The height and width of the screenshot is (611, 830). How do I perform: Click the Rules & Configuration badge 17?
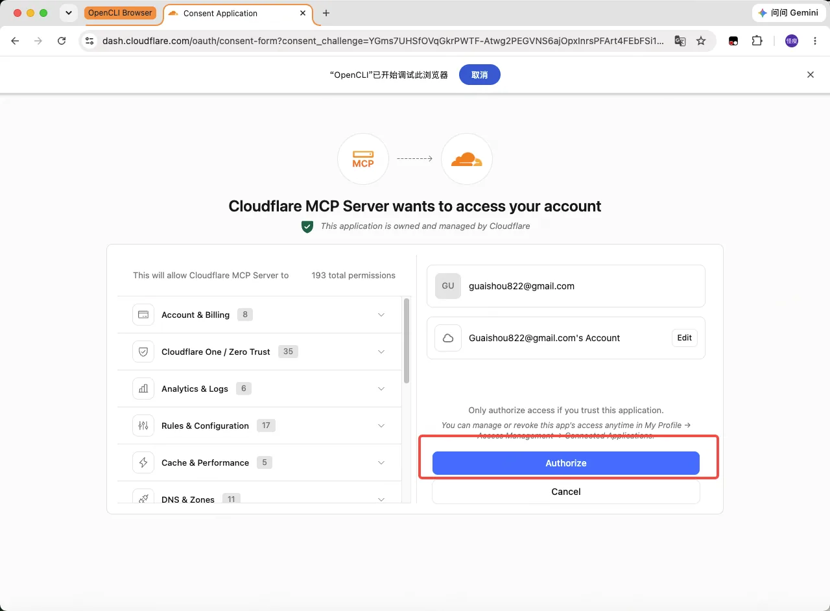point(266,425)
